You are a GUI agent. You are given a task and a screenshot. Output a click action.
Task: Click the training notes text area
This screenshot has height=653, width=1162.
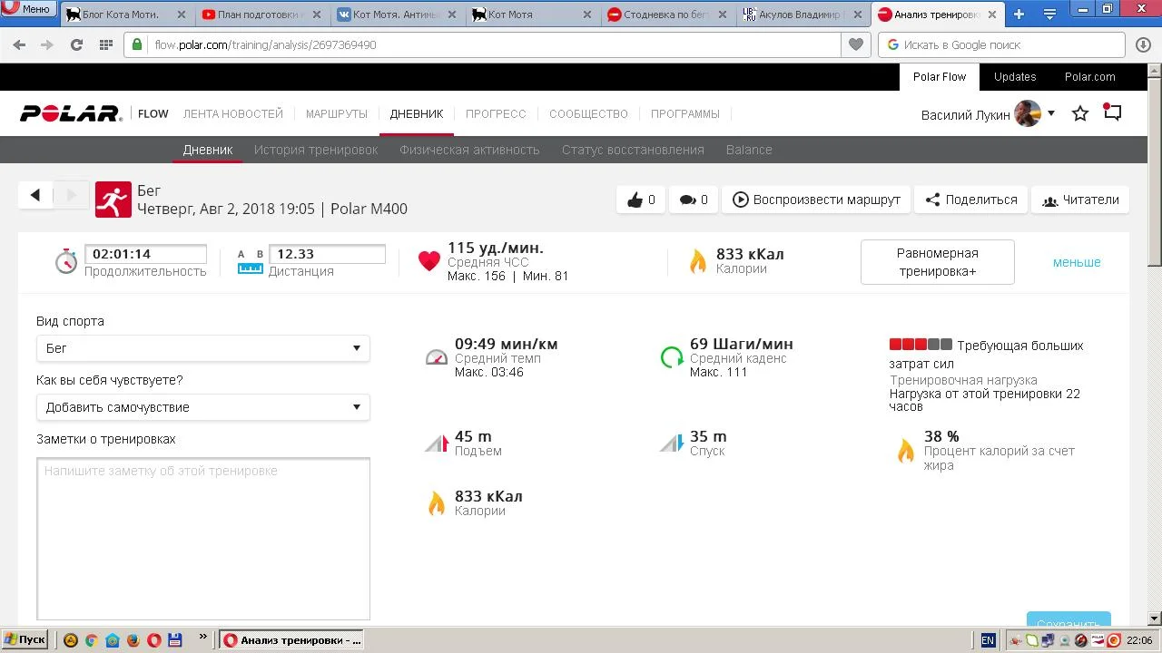203,539
